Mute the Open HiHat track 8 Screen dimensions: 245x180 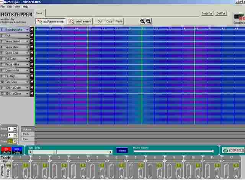(32, 70)
